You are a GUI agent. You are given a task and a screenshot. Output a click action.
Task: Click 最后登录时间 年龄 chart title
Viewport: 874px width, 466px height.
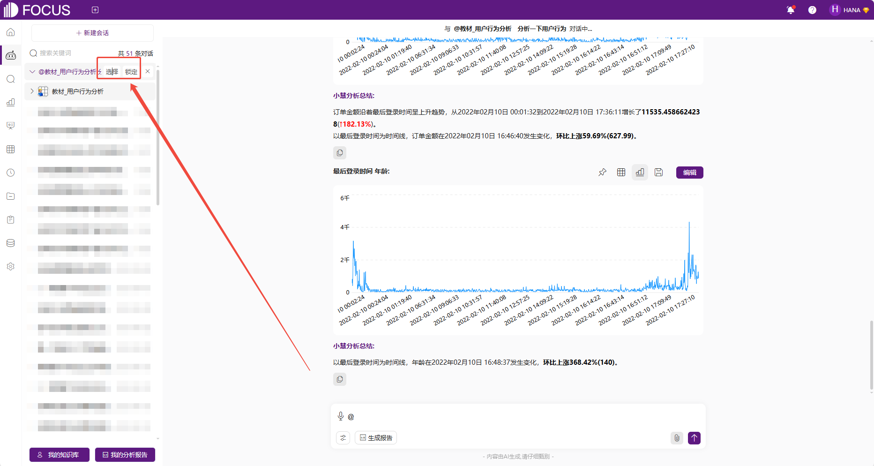(x=361, y=172)
